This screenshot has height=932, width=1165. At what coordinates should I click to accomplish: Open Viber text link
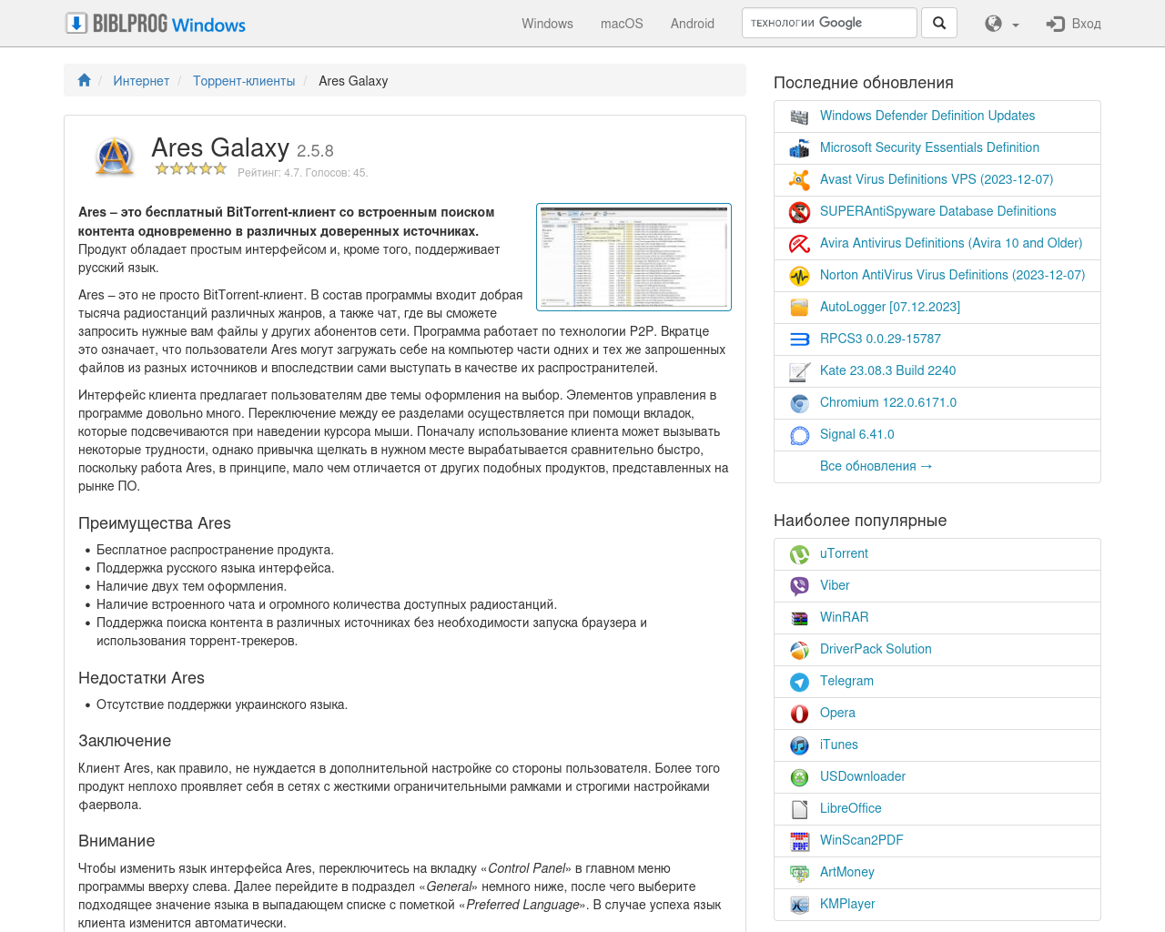click(835, 585)
